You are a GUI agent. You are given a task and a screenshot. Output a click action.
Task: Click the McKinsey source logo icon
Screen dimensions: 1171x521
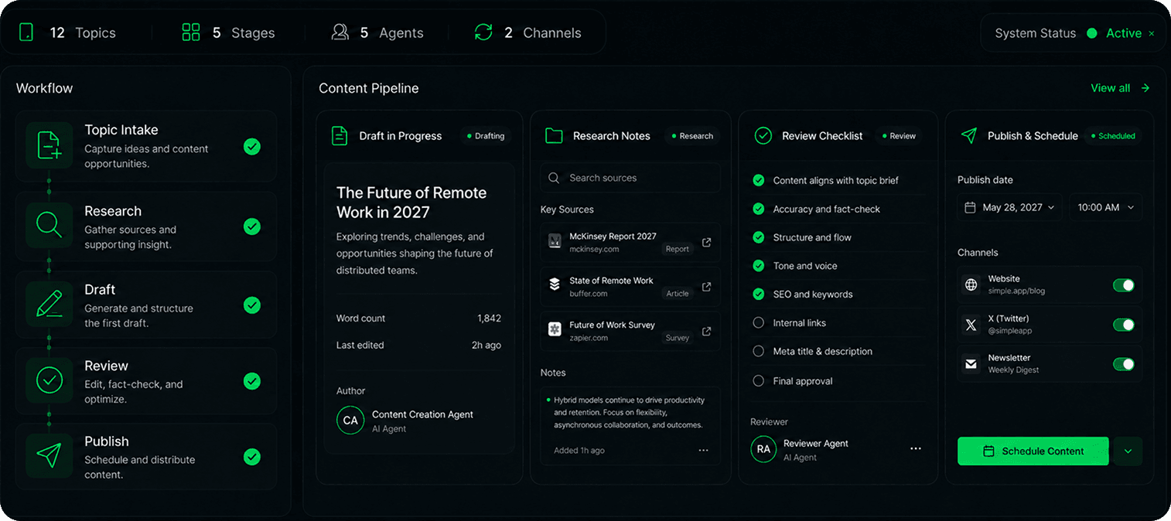pos(555,241)
